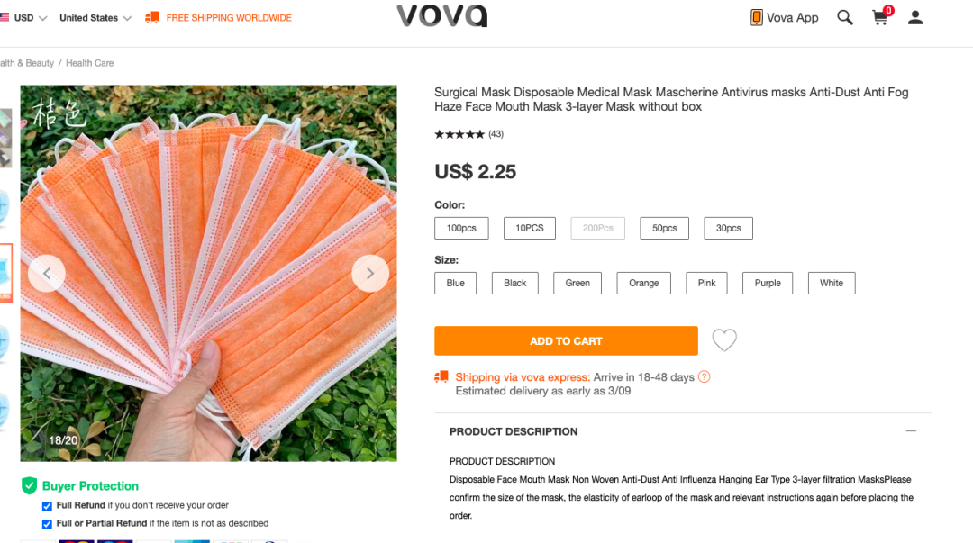Show next product image arrow
Image resolution: width=973 pixels, height=543 pixels.
[370, 274]
